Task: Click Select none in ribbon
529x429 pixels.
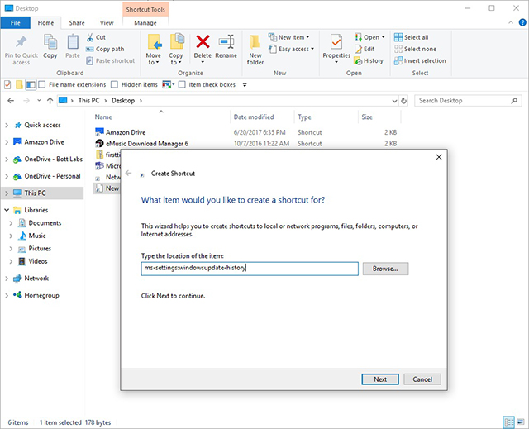Action: [x=415, y=49]
